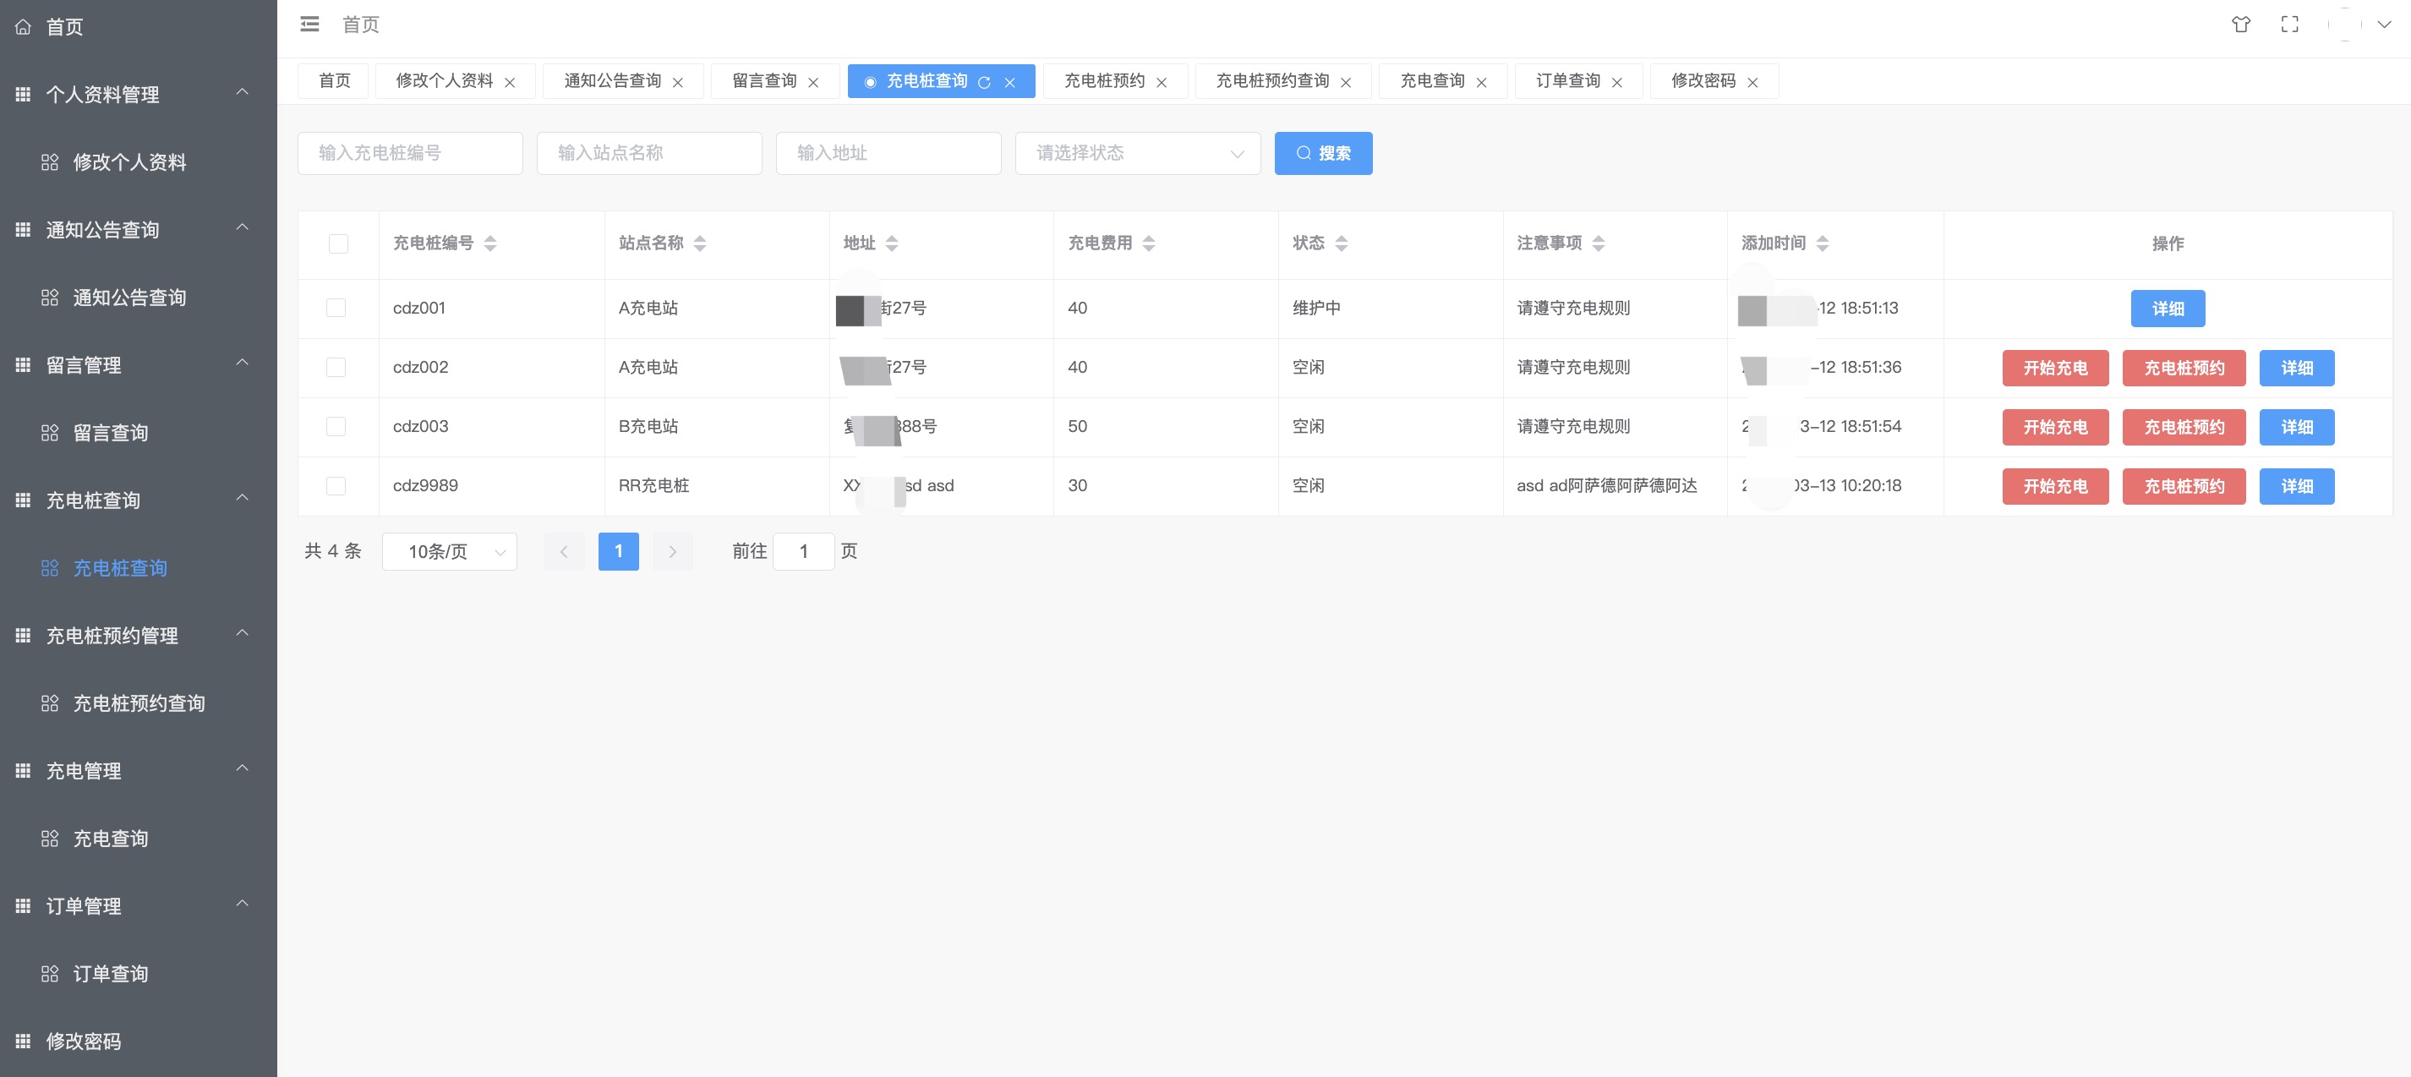Viewport: 2411px width, 1077px height.
Task: Go to previous page arrow
Action: pos(565,551)
